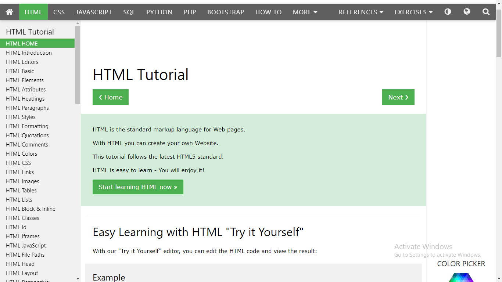This screenshot has width=502, height=282.
Task: Expand the MORE dropdown menu
Action: (x=305, y=12)
